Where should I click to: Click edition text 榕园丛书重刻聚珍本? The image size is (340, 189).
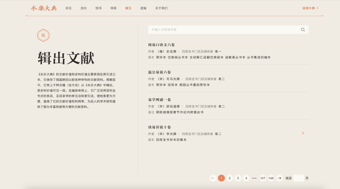click(x=194, y=85)
